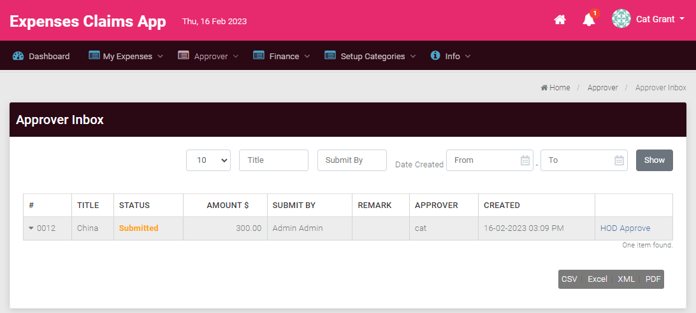Focus the Submit By filter field
This screenshot has height=313, width=696.
click(x=352, y=160)
